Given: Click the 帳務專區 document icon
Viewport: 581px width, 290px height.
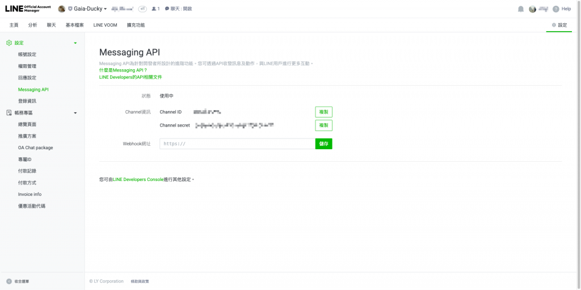Looking at the screenshot, I should pos(9,113).
